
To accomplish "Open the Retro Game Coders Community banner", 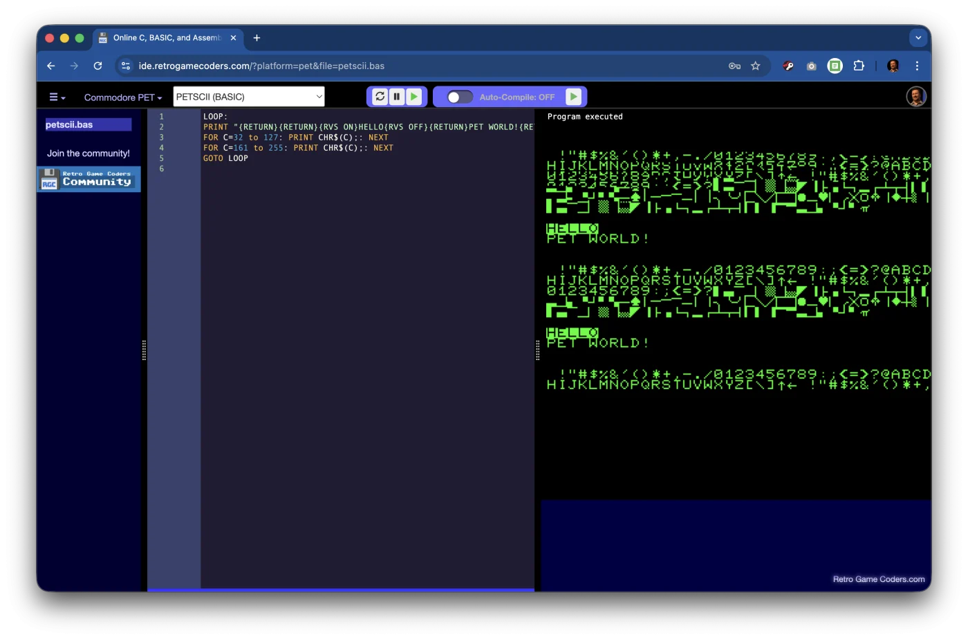I will pos(89,179).
